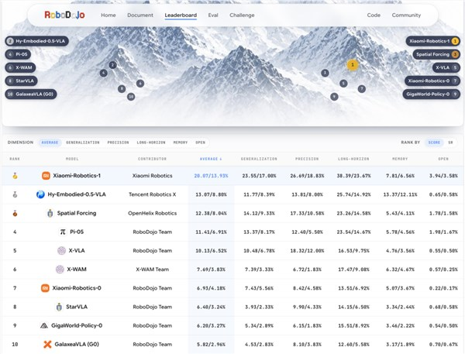This screenshot has width=465, height=354.
Task: Select the Generalization dimension filter
Action: (x=83, y=143)
